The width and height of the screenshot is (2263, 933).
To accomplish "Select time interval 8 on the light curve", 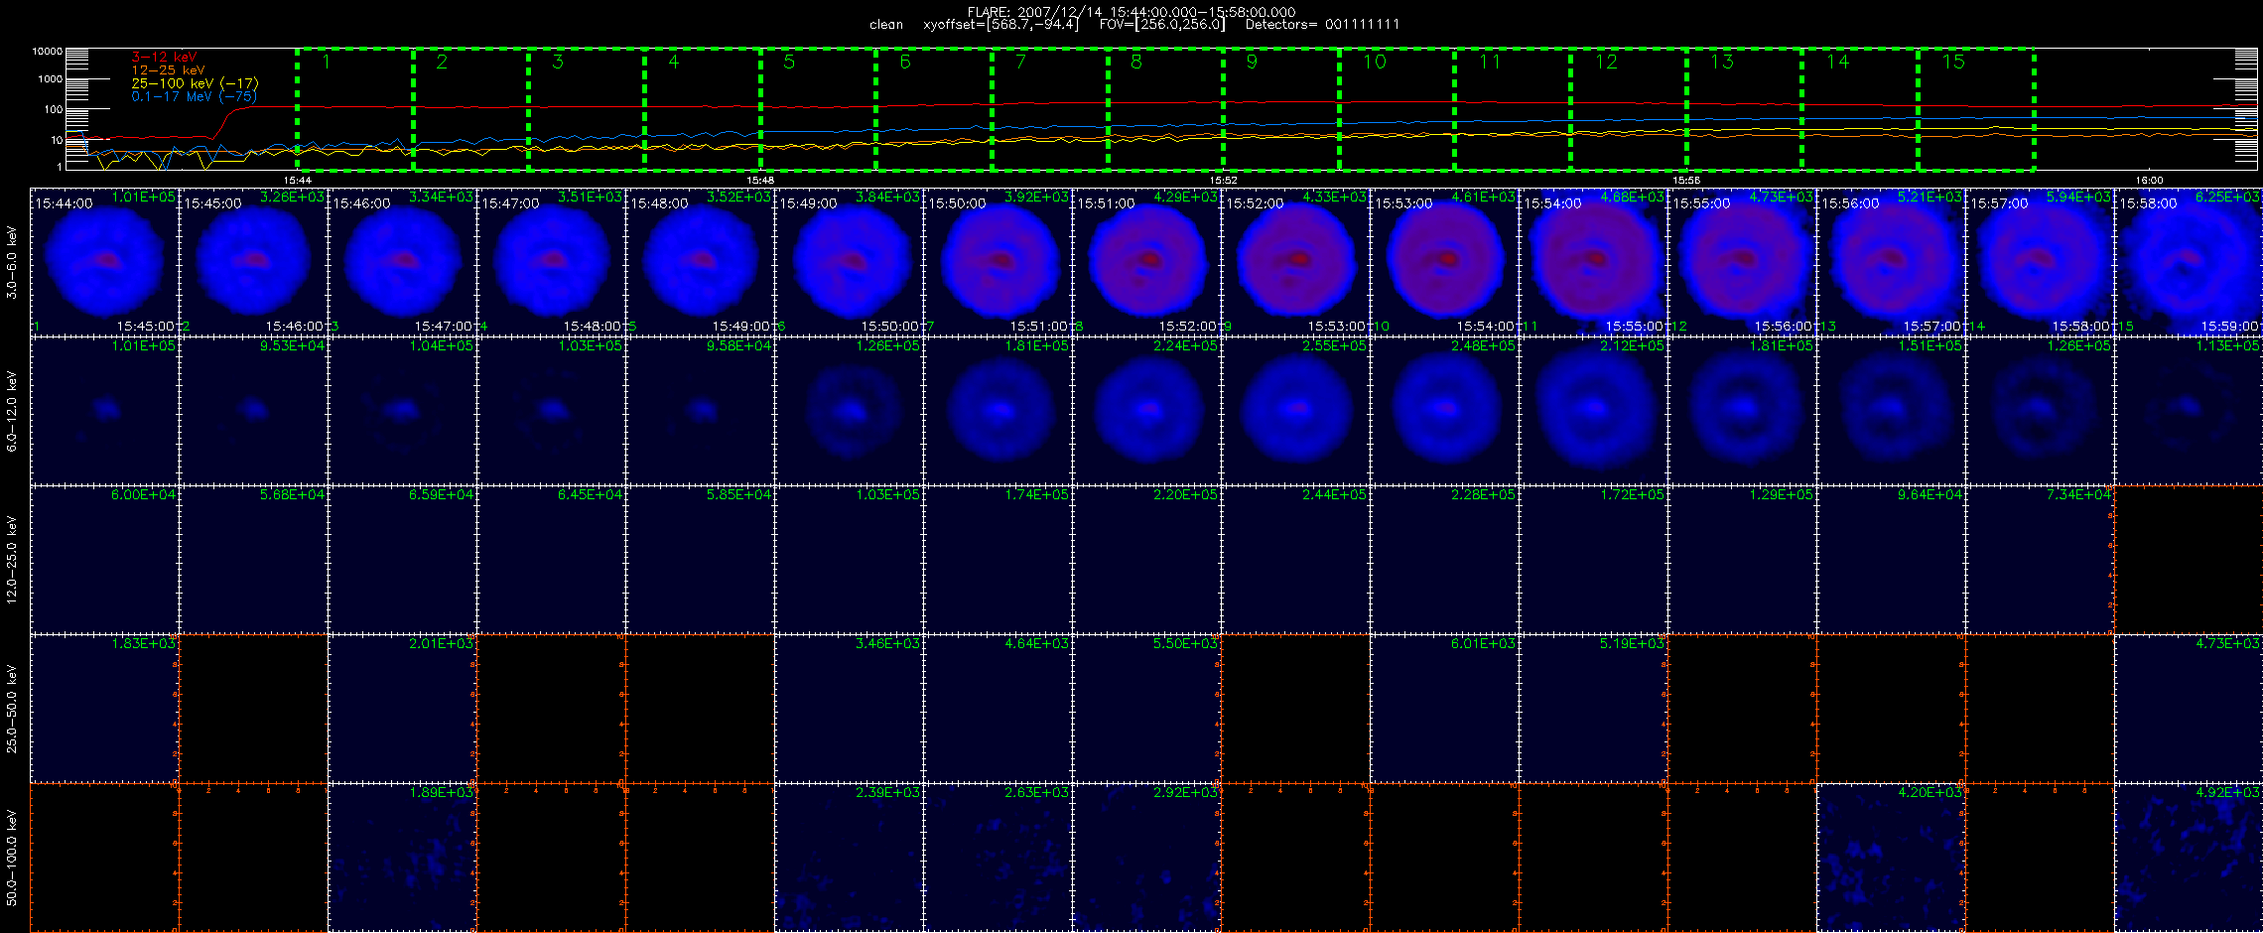I will (x=1166, y=109).
